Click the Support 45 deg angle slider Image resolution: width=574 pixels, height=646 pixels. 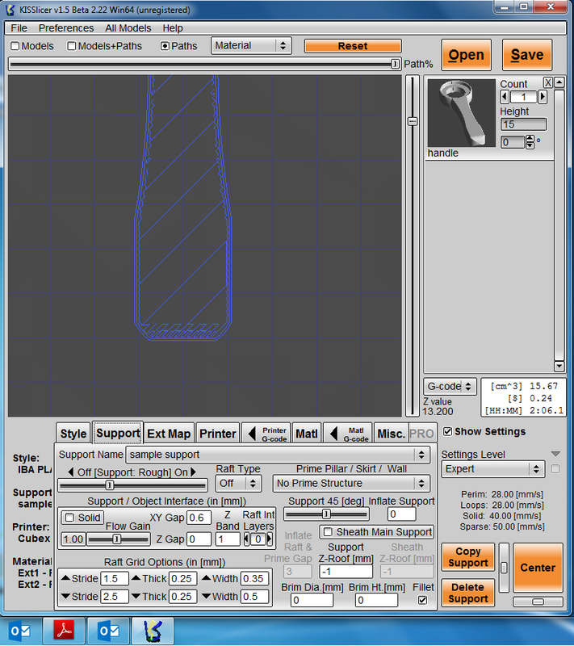point(326,514)
